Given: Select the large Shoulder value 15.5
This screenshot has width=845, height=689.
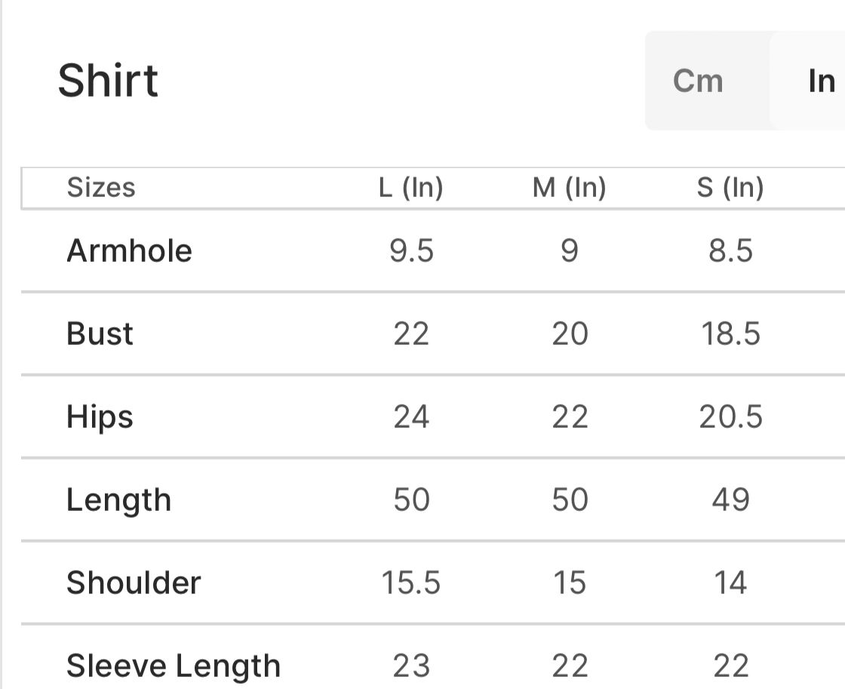Looking at the screenshot, I should pyautogui.click(x=411, y=583).
